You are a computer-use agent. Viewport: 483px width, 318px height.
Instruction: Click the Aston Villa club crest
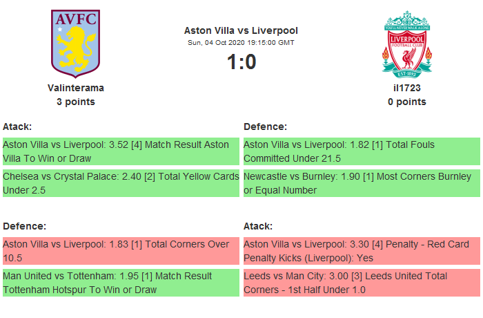click(76, 44)
